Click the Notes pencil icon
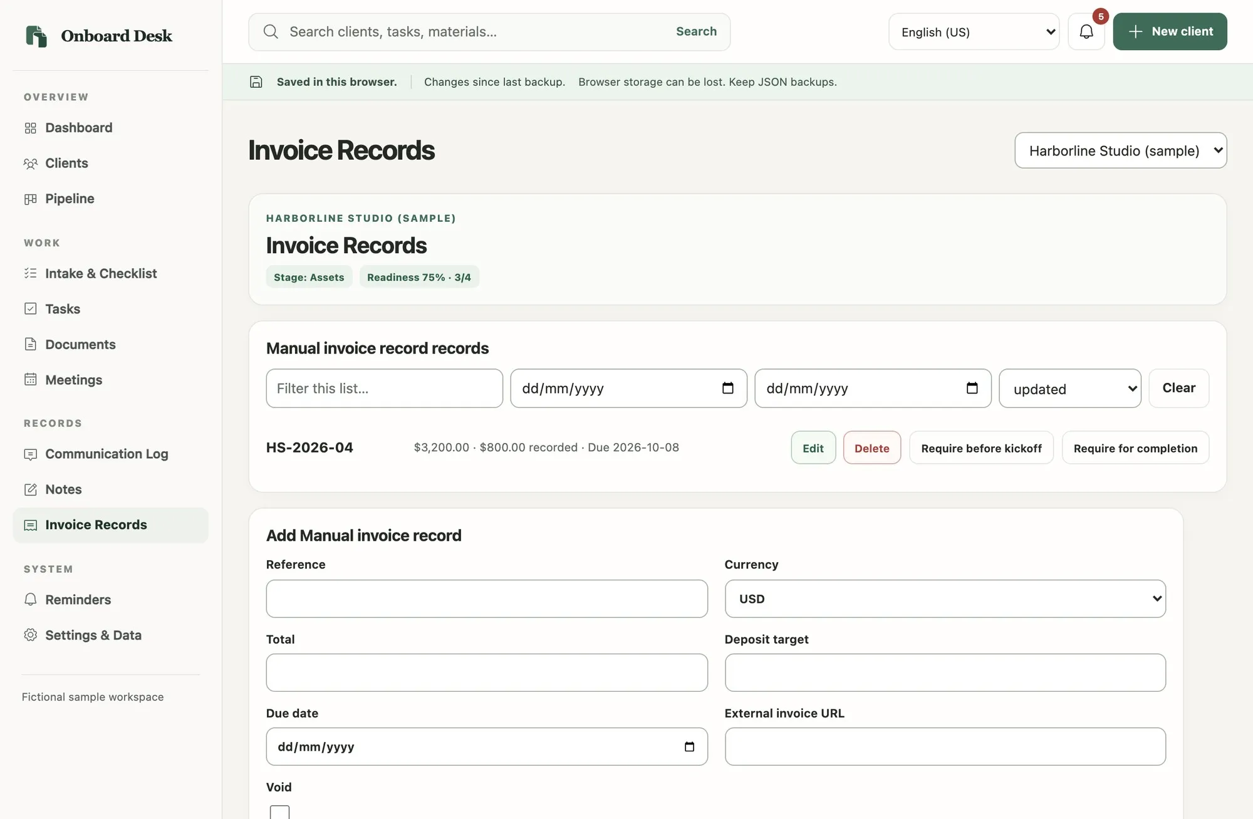The image size is (1253, 819). click(x=30, y=489)
